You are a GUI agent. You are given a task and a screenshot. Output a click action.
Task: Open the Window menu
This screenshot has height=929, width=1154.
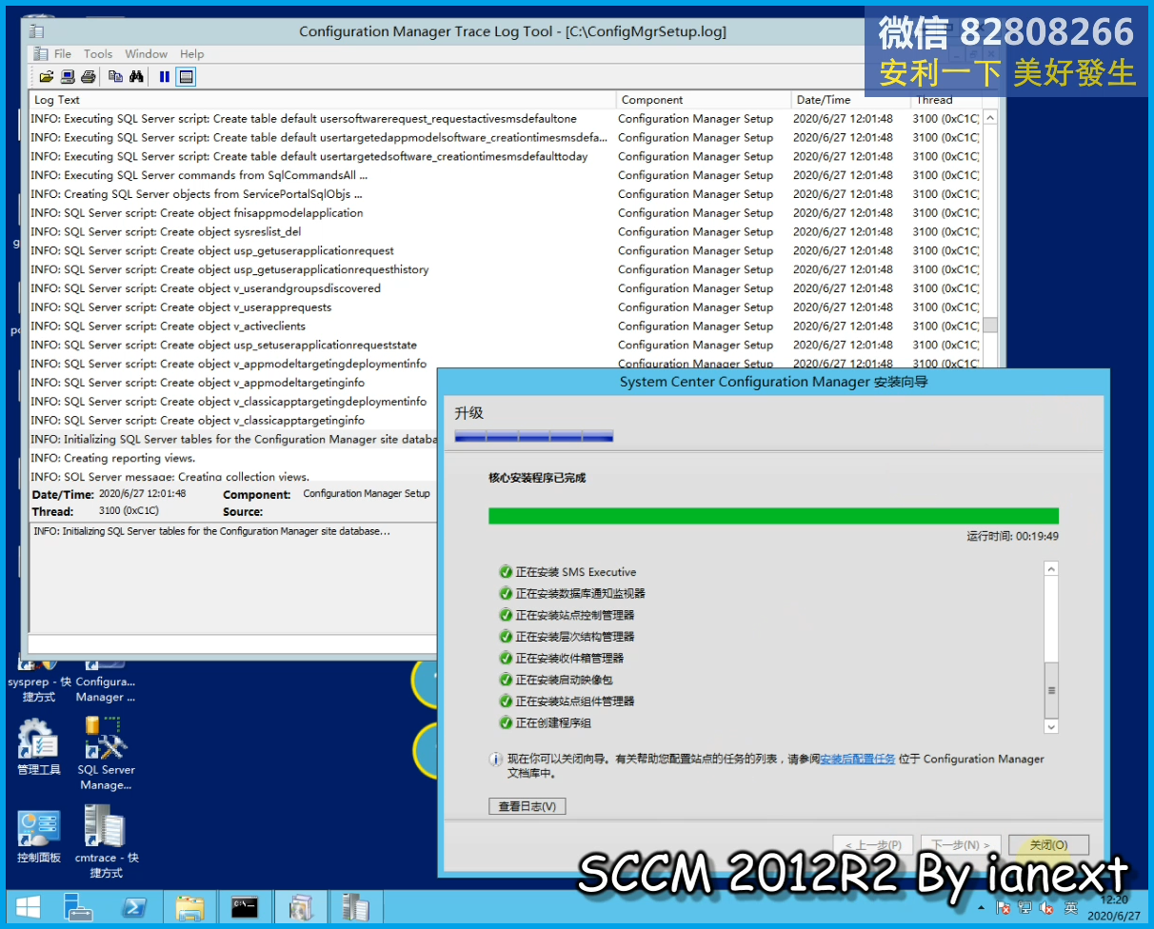click(x=146, y=54)
